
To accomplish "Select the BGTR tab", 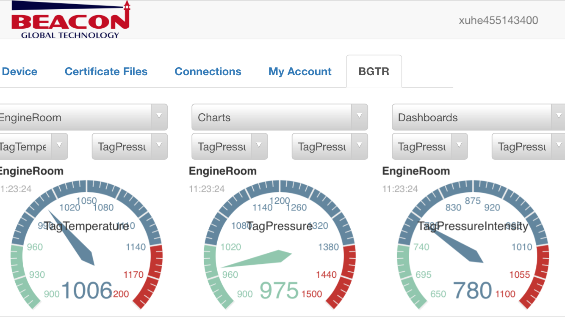I will (374, 71).
